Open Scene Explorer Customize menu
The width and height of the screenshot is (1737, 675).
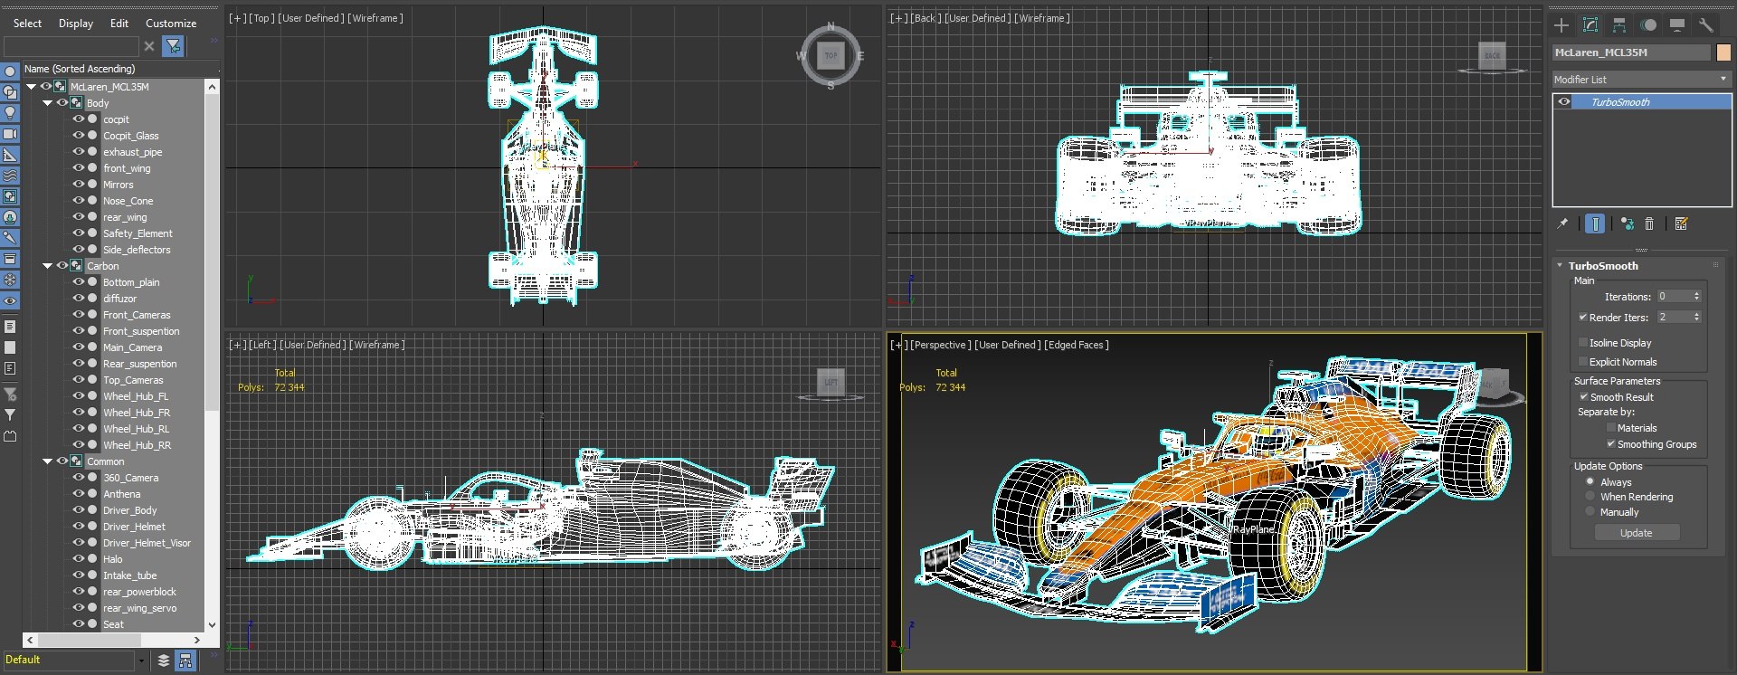click(x=171, y=24)
